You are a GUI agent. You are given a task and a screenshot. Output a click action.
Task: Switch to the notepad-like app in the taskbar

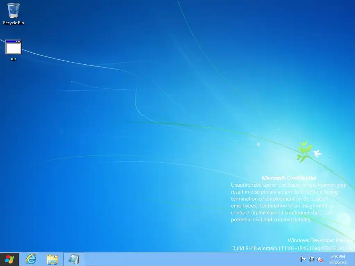click(74, 259)
